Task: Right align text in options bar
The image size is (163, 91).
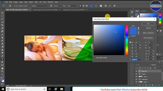Action: (x=87, y=6)
